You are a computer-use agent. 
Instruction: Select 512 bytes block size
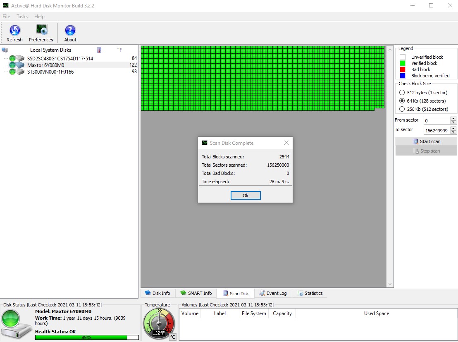pos(402,93)
